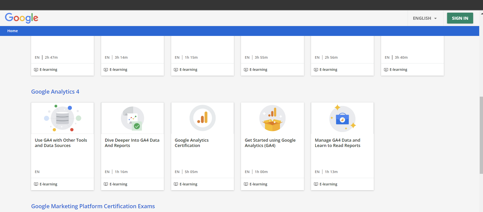483x212 pixels.
Task: Open Google Marketing Platform Certification Exams heading
Action: (x=93, y=206)
